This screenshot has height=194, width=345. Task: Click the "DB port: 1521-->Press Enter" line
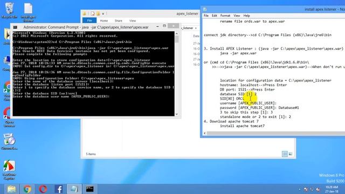[x=247, y=89]
